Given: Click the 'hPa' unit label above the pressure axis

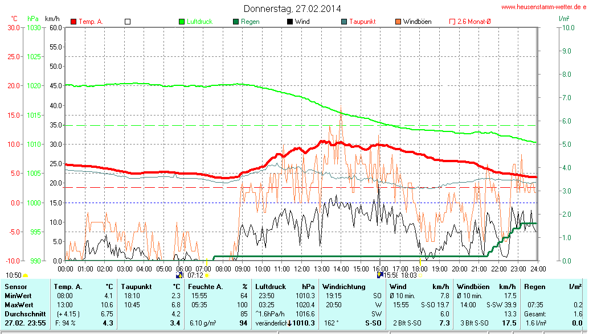Looking at the screenshot, I should point(33,18).
